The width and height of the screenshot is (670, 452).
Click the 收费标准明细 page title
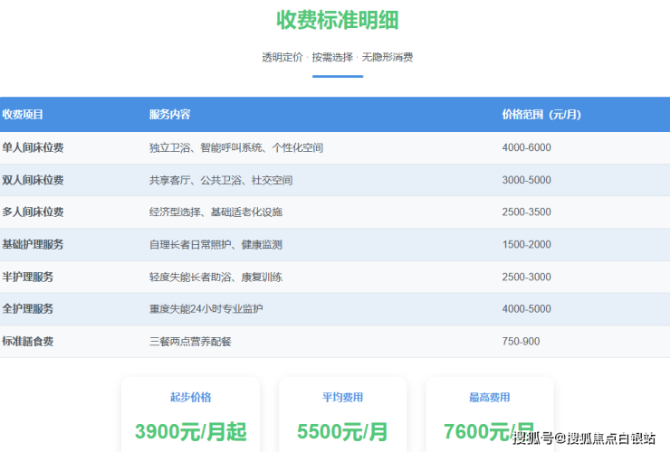point(337,20)
